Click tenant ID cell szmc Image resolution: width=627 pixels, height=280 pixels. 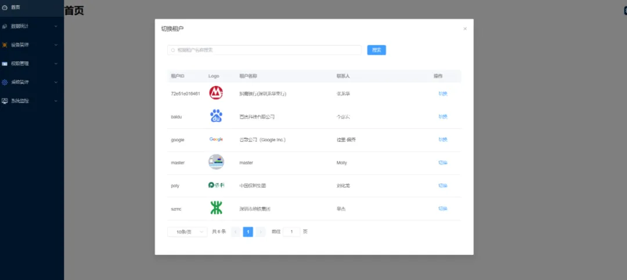click(x=175, y=209)
